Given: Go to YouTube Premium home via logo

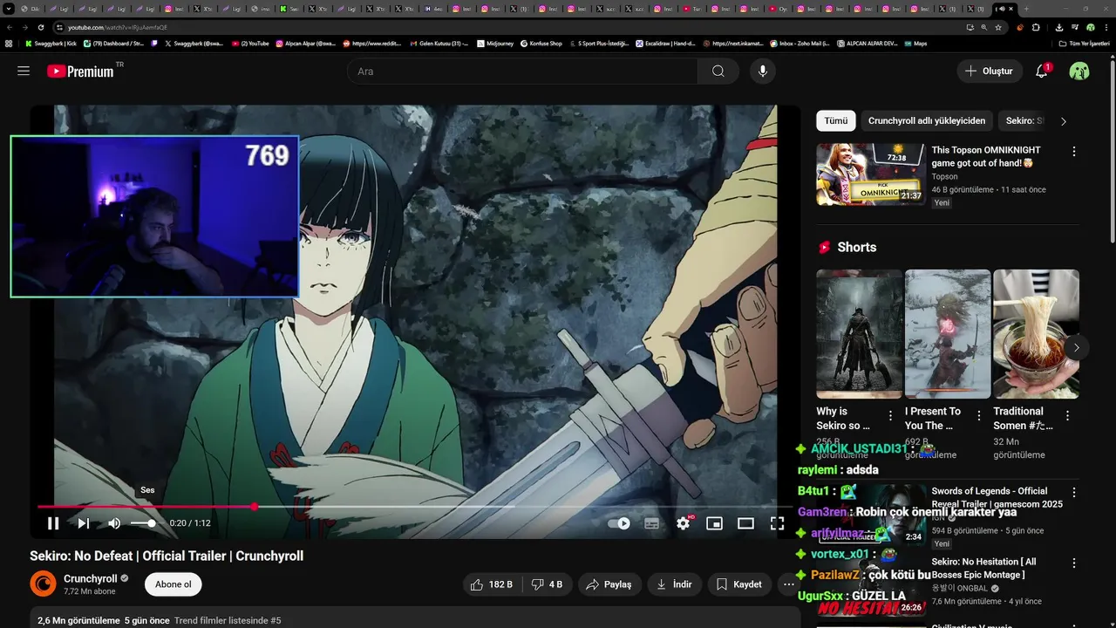Looking at the screenshot, I should [x=80, y=72].
